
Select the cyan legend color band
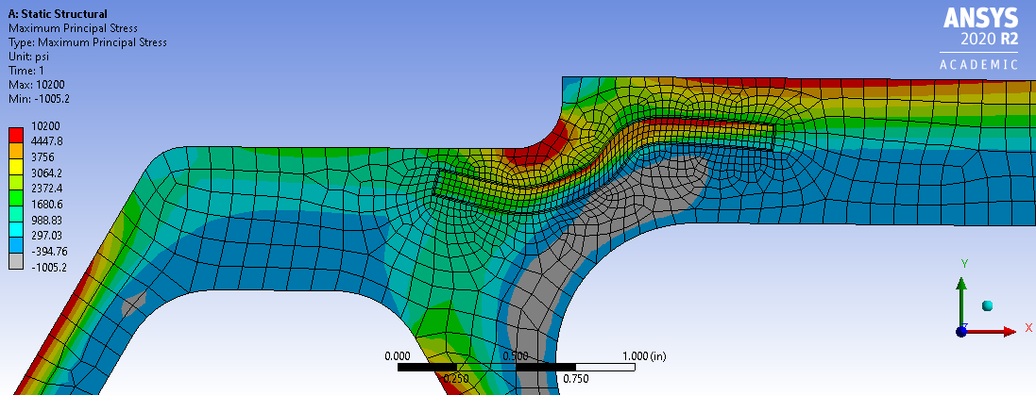(16, 228)
